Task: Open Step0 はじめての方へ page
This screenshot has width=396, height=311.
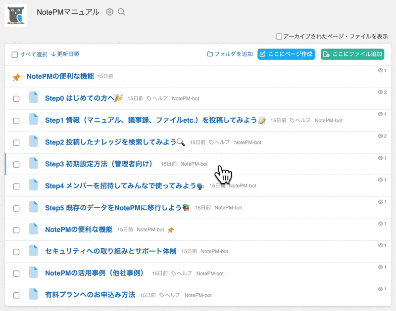Action: (84, 98)
